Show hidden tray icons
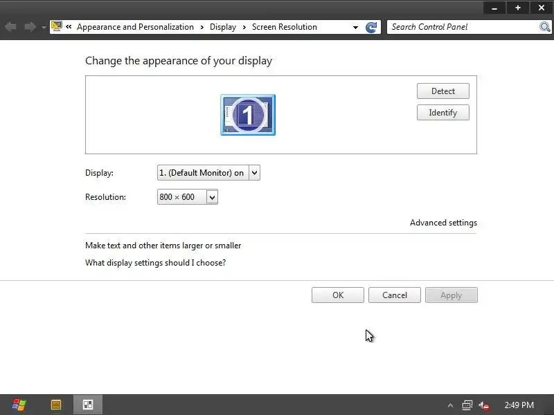The width and height of the screenshot is (554, 415). point(450,405)
